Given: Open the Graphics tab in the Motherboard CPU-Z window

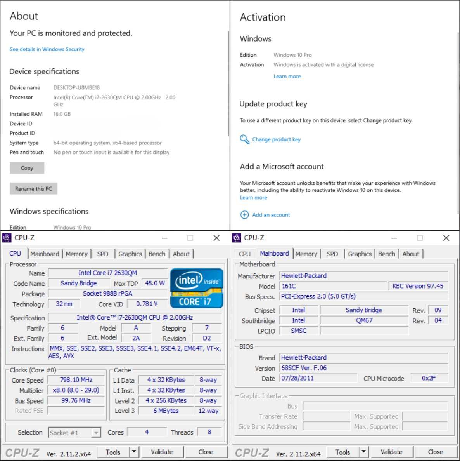Looking at the screenshot, I should point(360,254).
